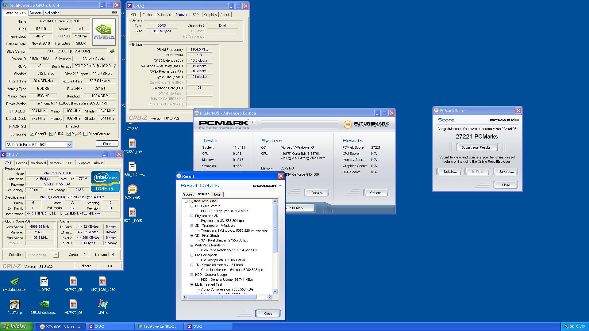Image resolution: width=589 pixels, height=331 pixels.
Task: Collapse the Multithreaded Test 1 node
Action: point(192,285)
